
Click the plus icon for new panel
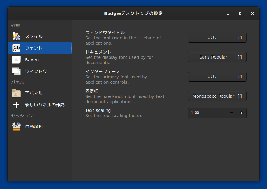[x=16, y=105]
